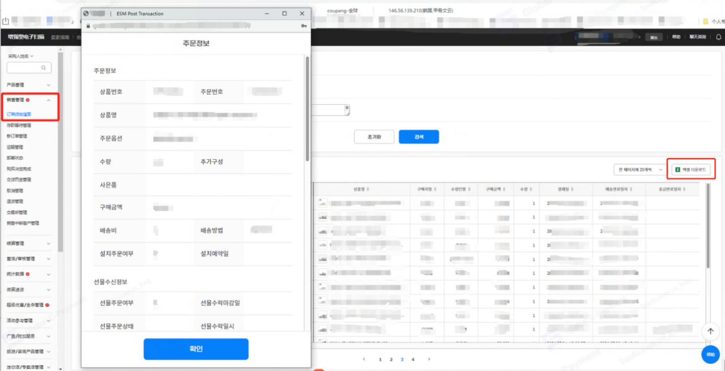Screen dimensions: 725x371
Task: Click the notification bell icon in header
Action: coord(718,37)
